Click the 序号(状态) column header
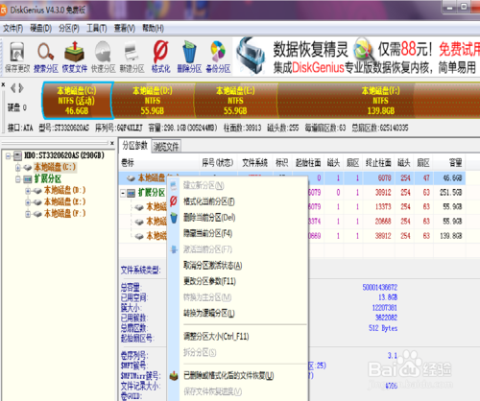 [218, 163]
